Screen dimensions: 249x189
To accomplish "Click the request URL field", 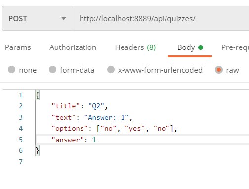I will tap(161, 18).
